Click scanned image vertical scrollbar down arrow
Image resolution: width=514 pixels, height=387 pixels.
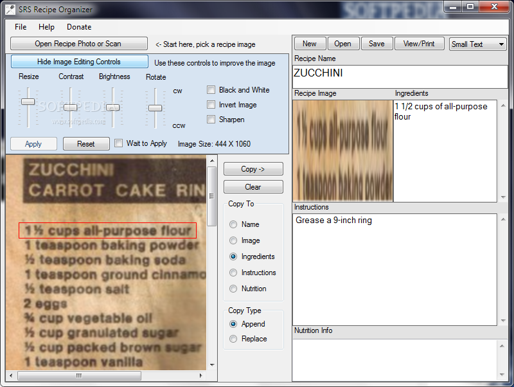(x=212, y=364)
